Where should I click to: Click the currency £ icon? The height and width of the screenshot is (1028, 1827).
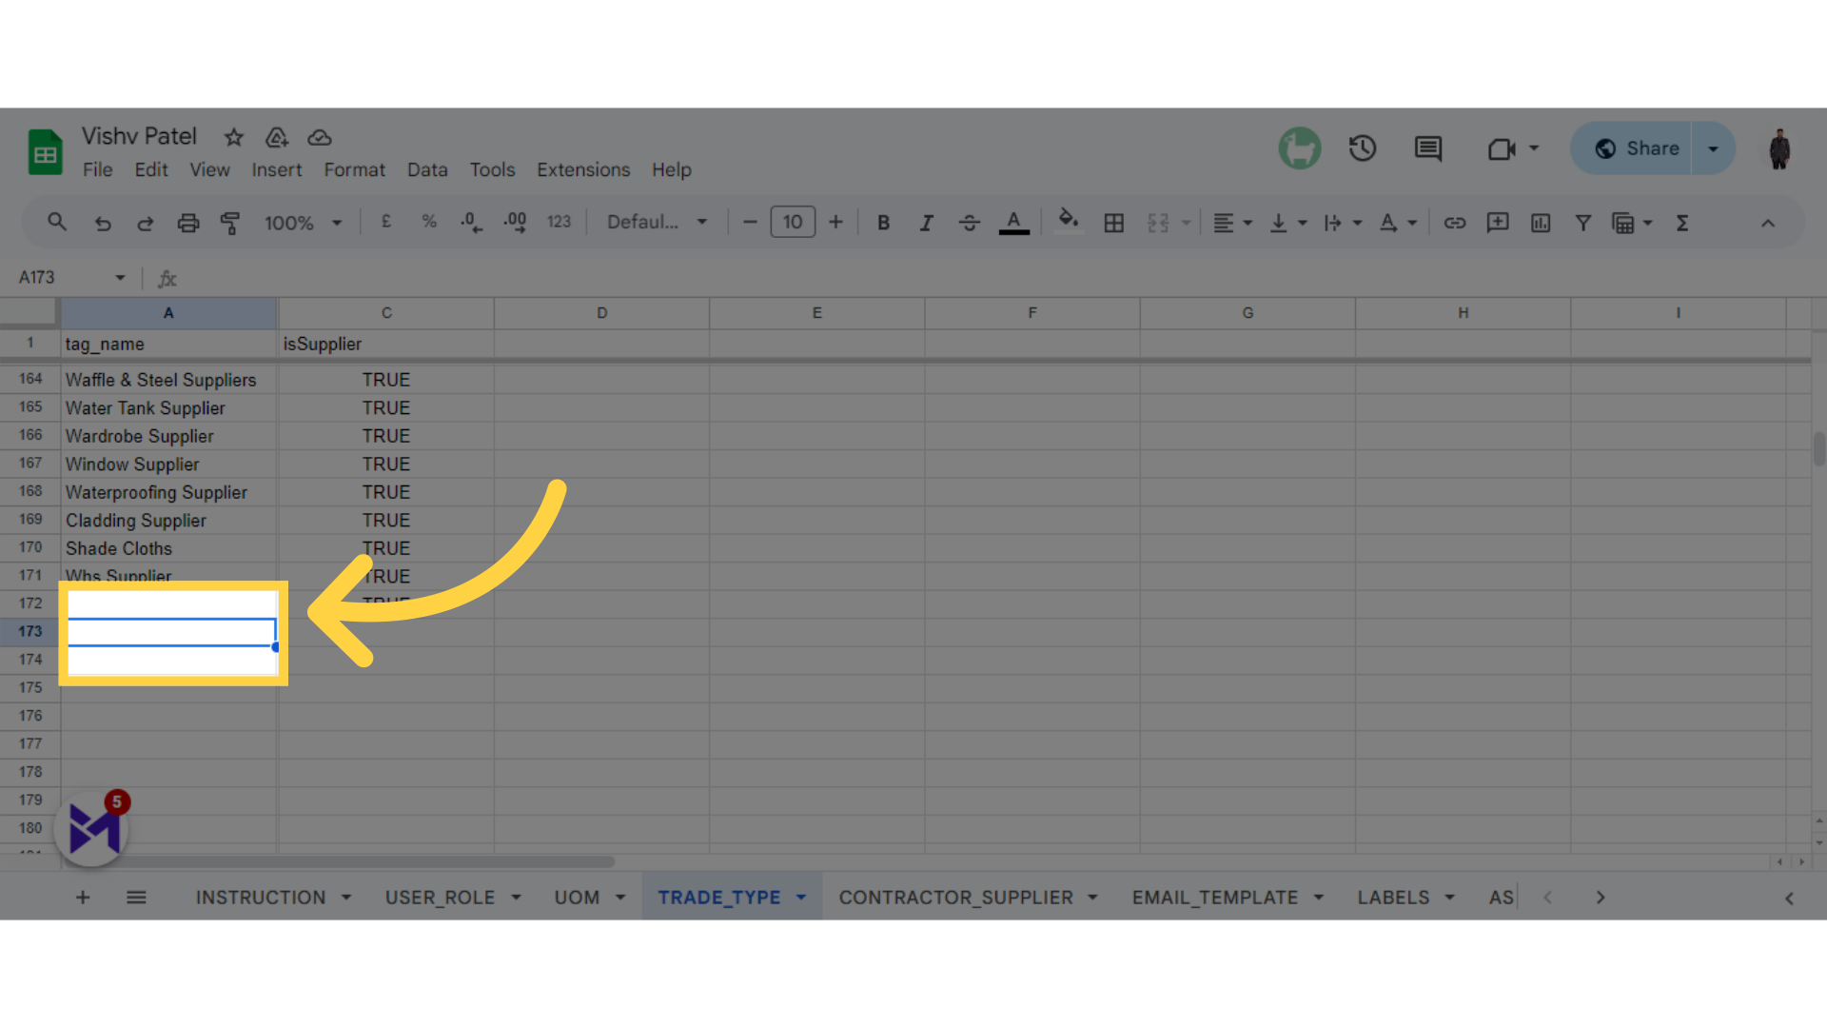[x=384, y=222]
